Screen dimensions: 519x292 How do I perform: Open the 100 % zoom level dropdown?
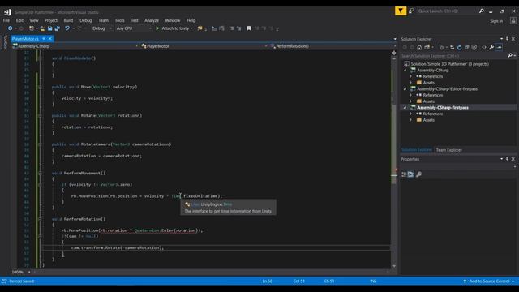click(29, 273)
